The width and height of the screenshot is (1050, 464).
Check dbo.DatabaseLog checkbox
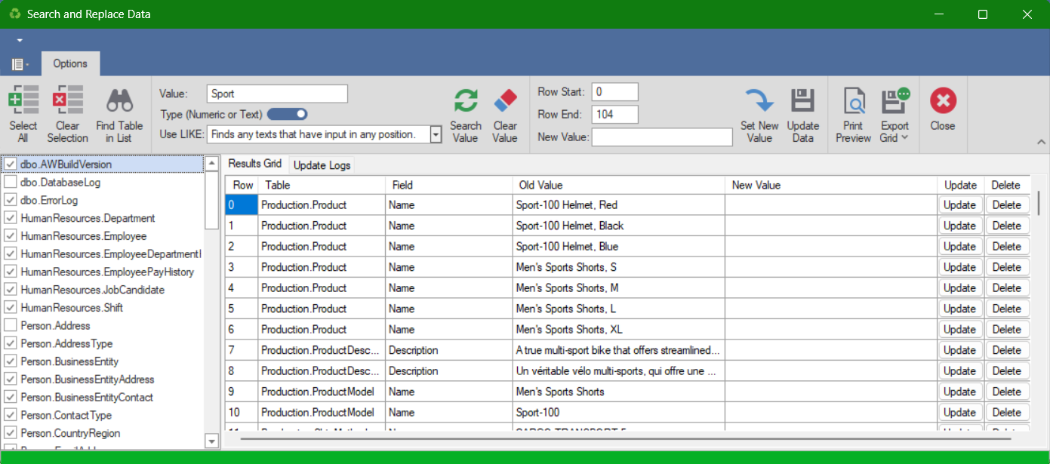11,183
